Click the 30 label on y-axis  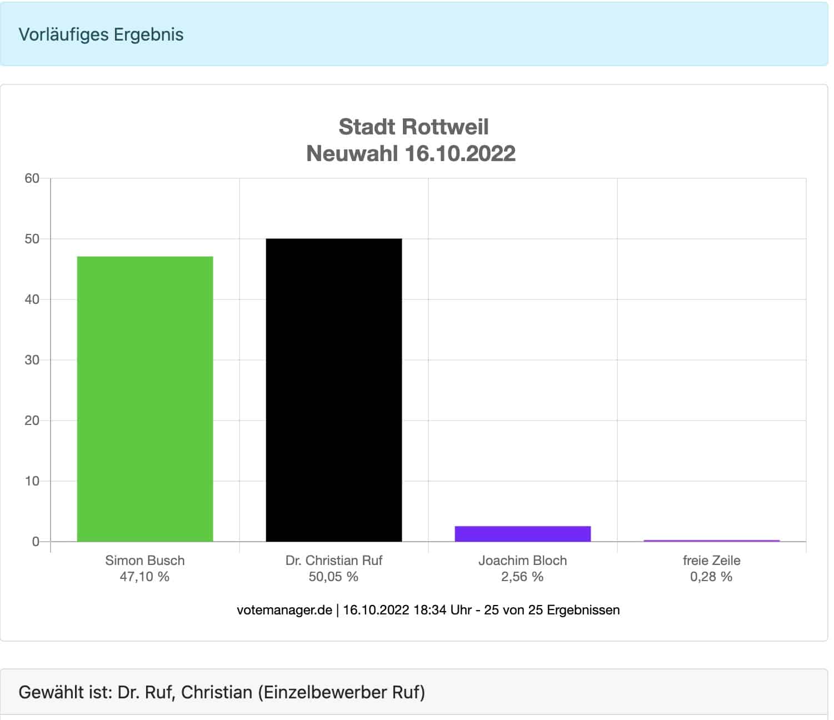[x=32, y=360]
